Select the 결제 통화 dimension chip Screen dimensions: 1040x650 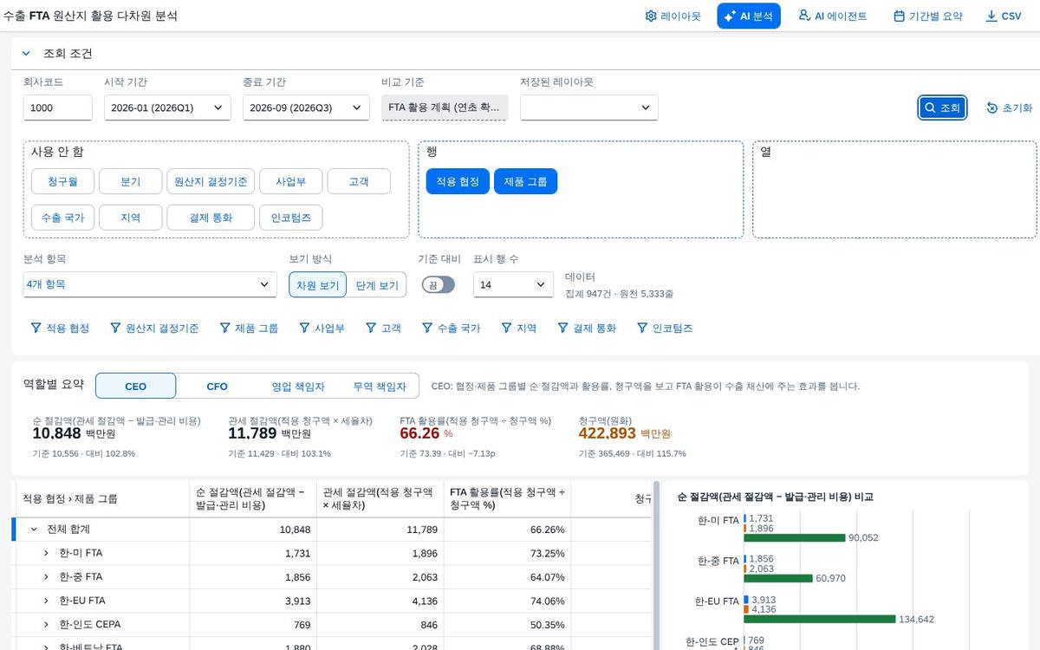coord(211,218)
